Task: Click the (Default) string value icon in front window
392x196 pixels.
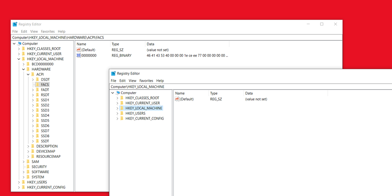Action: (x=177, y=99)
